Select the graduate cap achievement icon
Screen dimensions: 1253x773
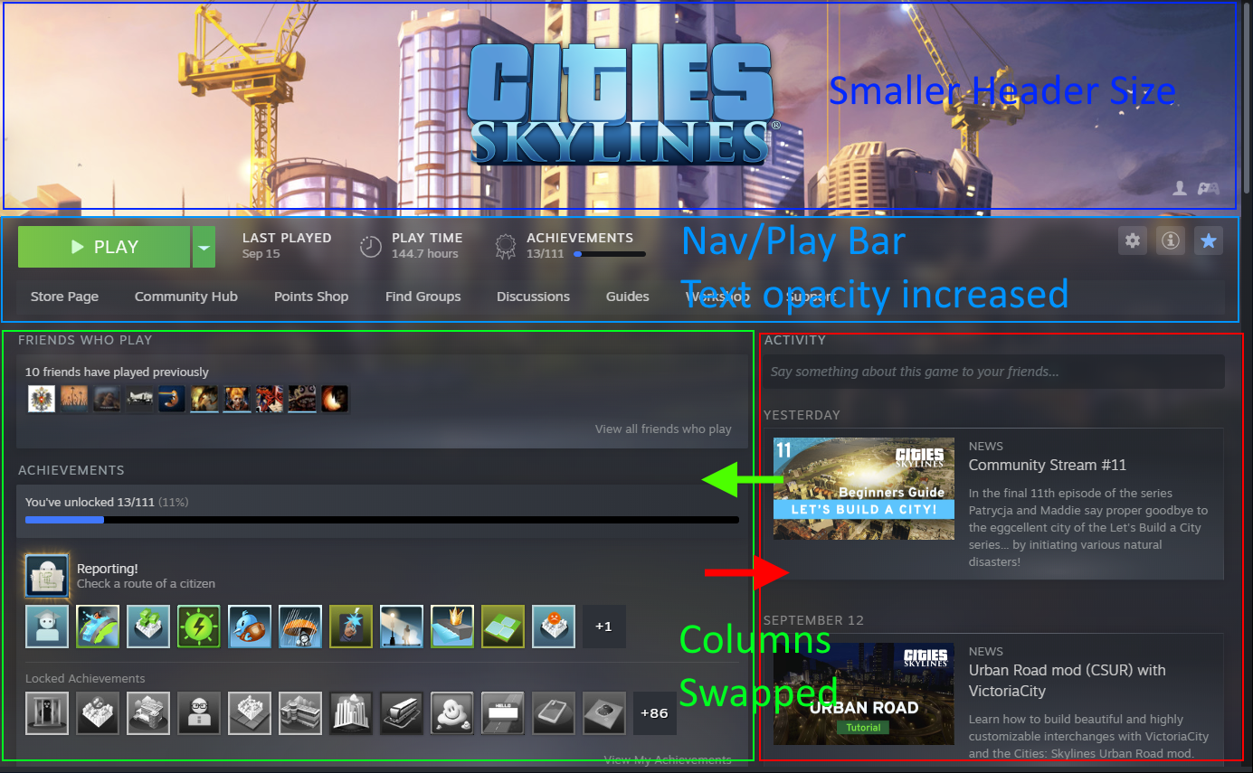pyautogui.click(x=47, y=627)
